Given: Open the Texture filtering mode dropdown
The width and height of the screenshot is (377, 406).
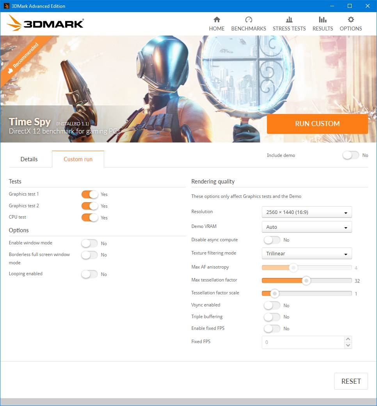Looking at the screenshot, I should 307,253.
